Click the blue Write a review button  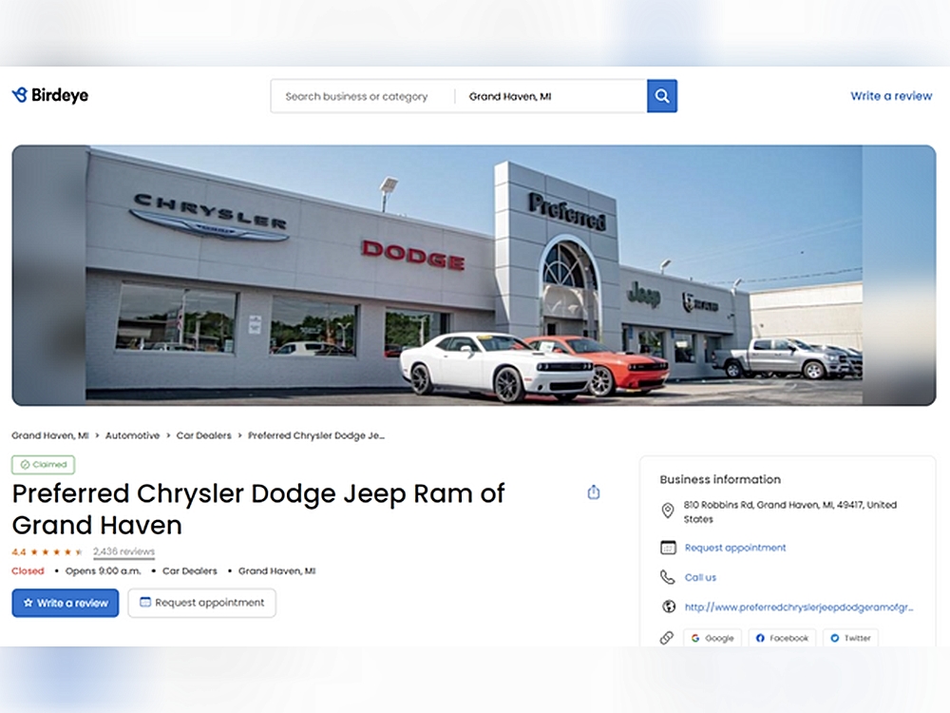click(66, 603)
